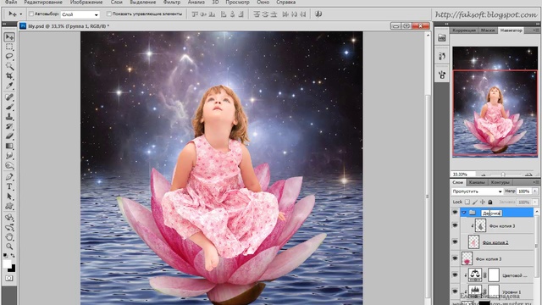Open the Пропустить blend mode dropdown

[x=477, y=191]
